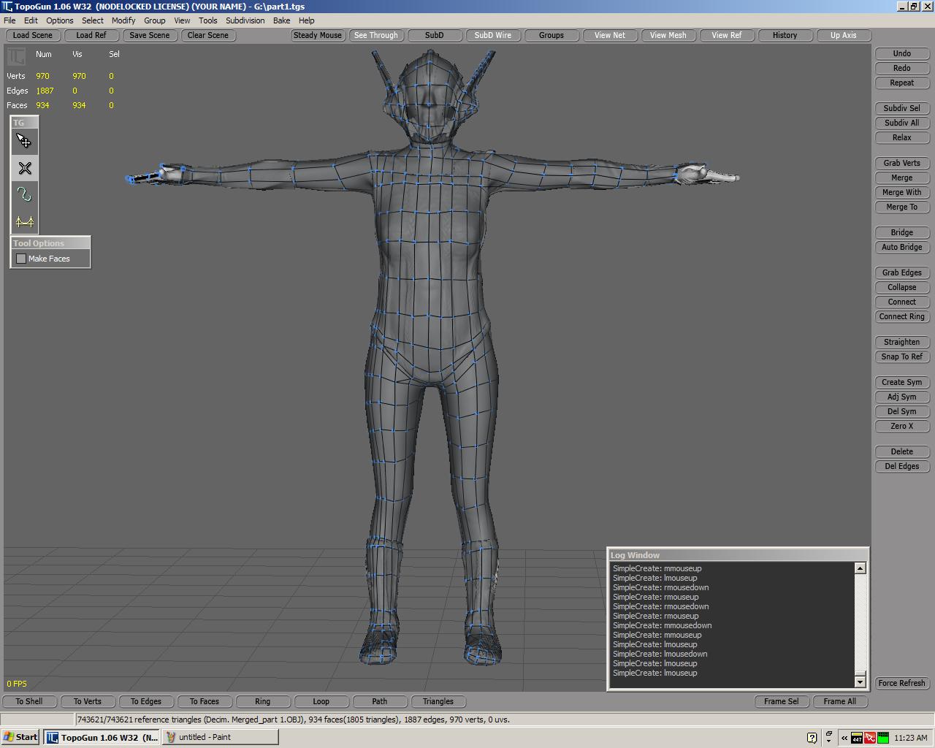Click the Frame All button

point(841,701)
